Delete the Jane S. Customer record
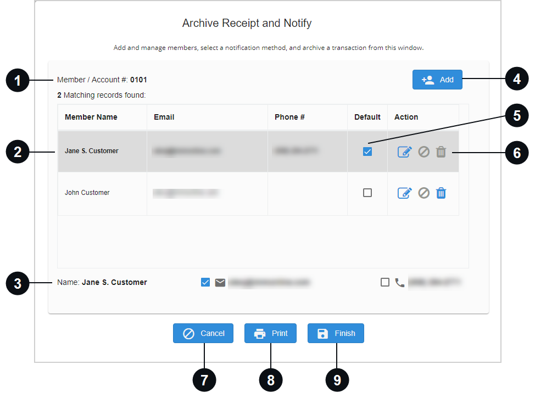 pos(441,152)
